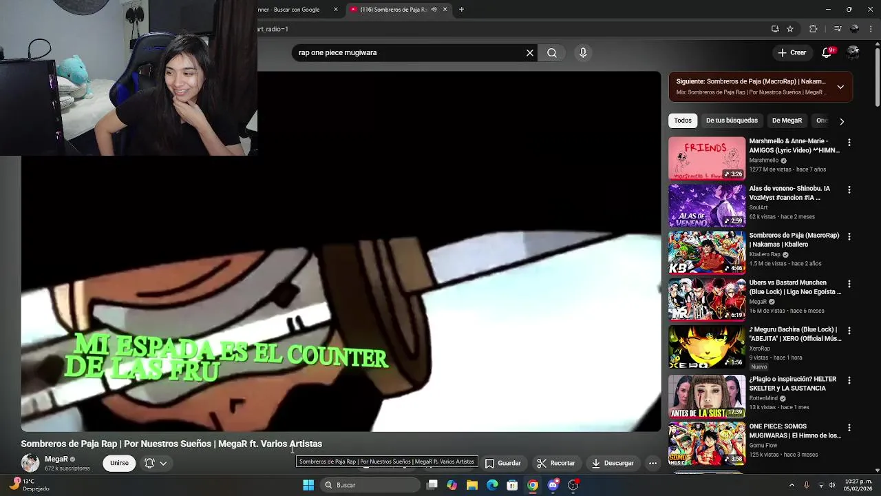The width and height of the screenshot is (881, 496).
Task: Open Task View from taskbar
Action: pos(432,485)
